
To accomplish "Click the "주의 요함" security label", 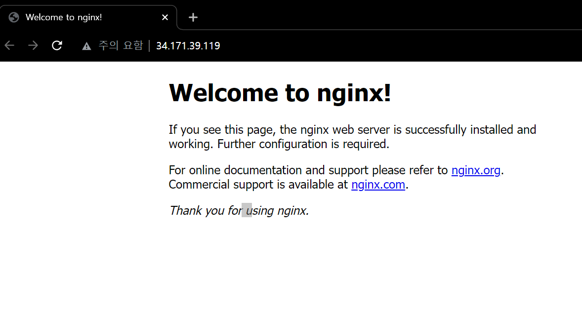I will 121,45.
